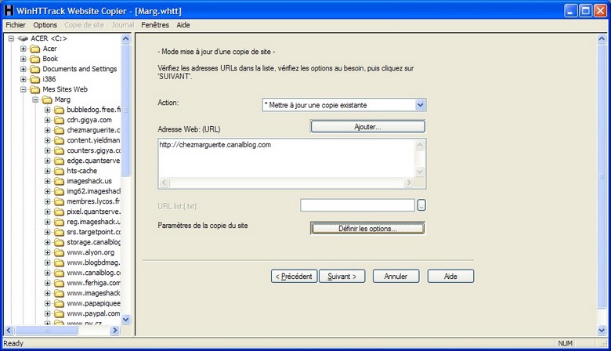This screenshot has height=351, width=611.
Task: Click tree panel scroll-right arrow
Action: [114, 331]
